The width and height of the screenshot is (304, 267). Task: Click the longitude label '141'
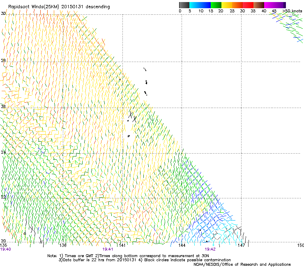[122, 245]
